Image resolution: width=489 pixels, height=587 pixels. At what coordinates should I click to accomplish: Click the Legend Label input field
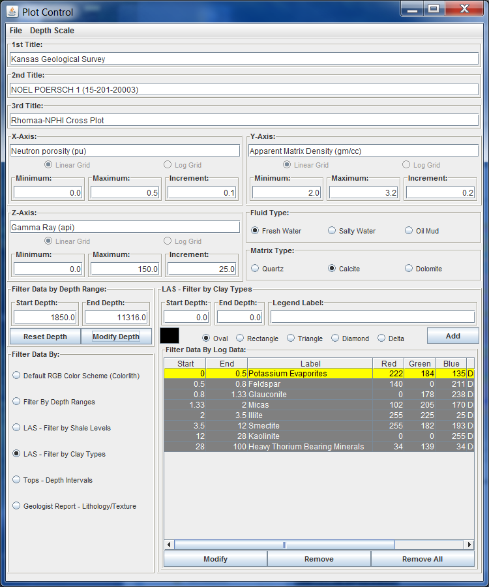click(x=373, y=317)
